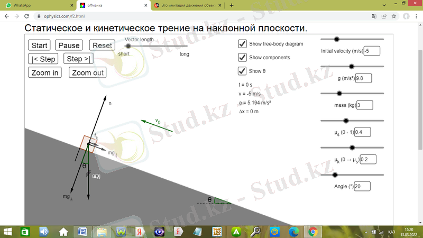Image resolution: width=423 pixels, height=238 pixels.
Task: Click the g (m/s²) slider handle
Action: (351, 67)
